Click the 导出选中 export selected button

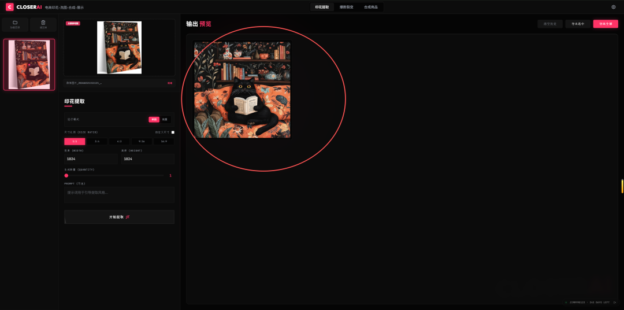[578, 24]
